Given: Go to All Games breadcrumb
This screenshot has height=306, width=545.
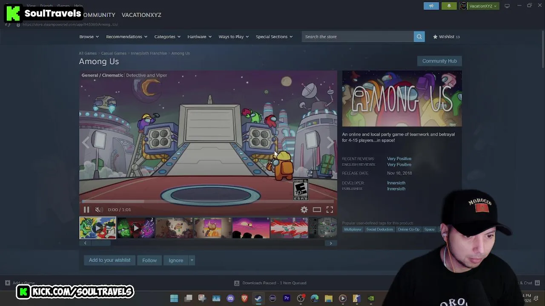Looking at the screenshot, I should point(88,53).
